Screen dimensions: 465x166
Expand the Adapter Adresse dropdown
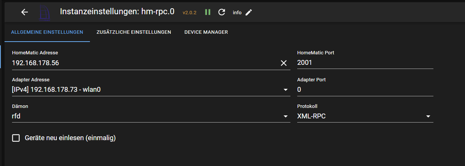tap(150, 90)
